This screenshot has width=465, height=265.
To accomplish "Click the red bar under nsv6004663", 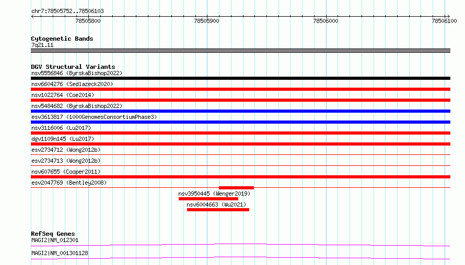I will point(218,210).
